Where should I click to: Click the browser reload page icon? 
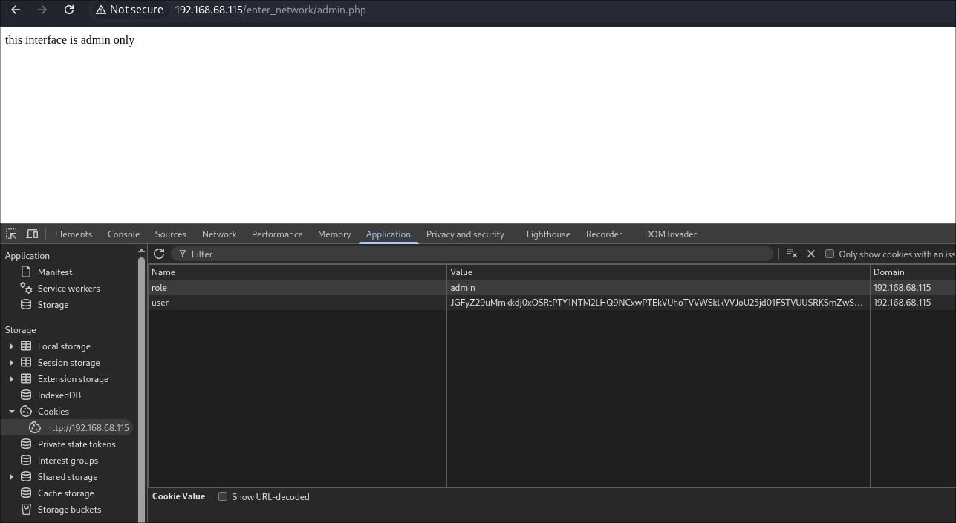coord(69,10)
